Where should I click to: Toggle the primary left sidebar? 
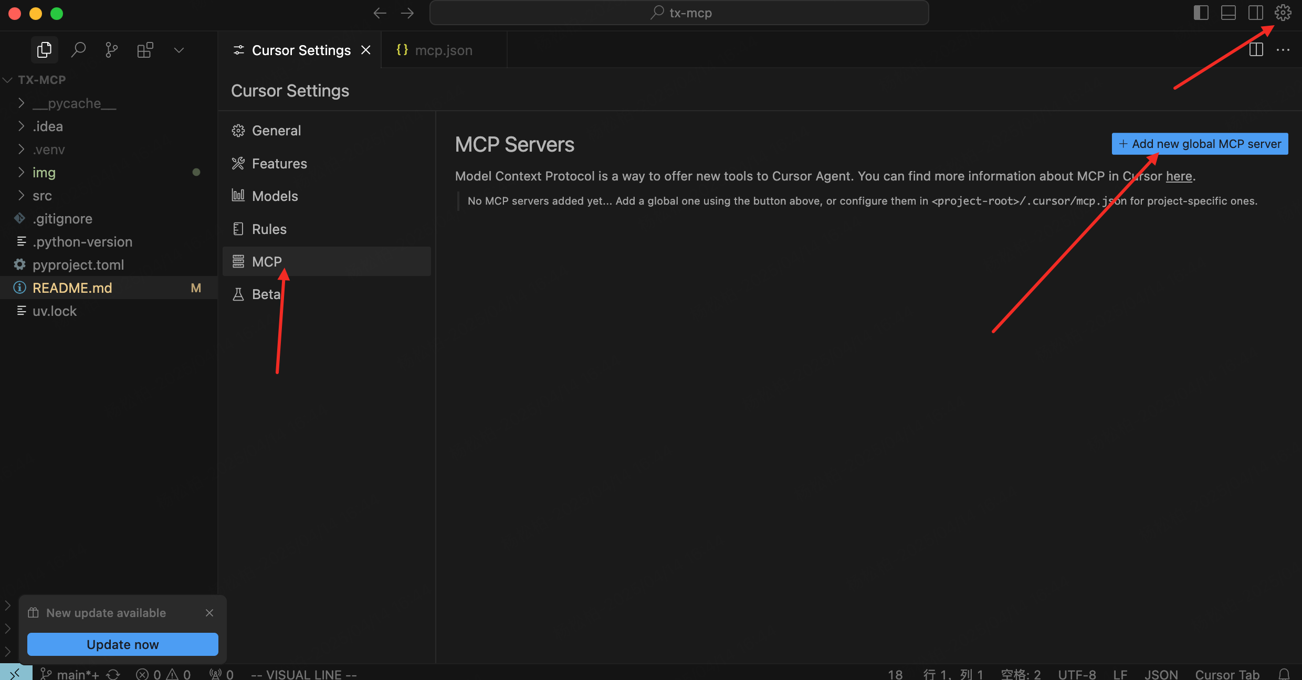click(1201, 13)
